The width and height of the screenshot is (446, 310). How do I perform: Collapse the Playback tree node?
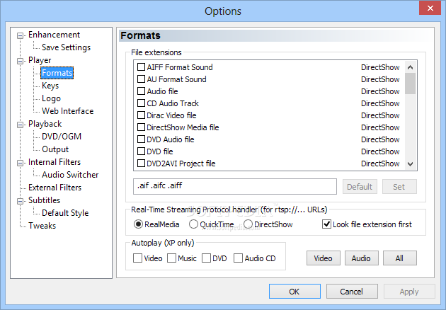(20, 125)
